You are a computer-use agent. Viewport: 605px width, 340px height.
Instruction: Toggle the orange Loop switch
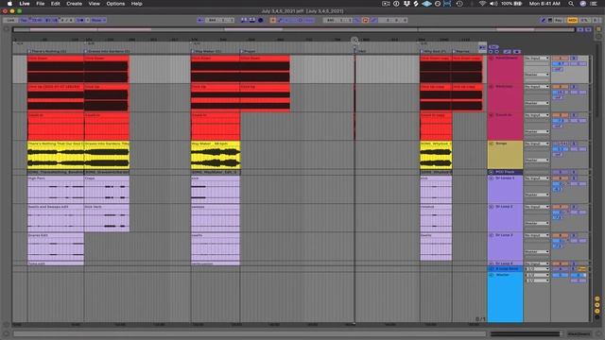point(365,20)
